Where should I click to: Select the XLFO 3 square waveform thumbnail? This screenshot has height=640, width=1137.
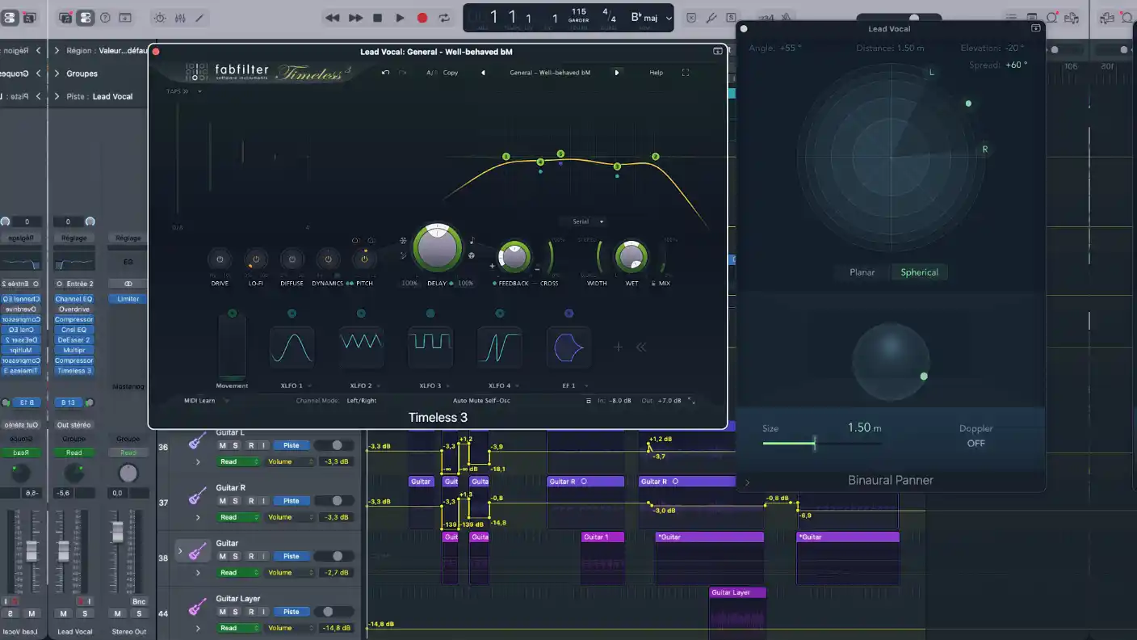(x=430, y=347)
